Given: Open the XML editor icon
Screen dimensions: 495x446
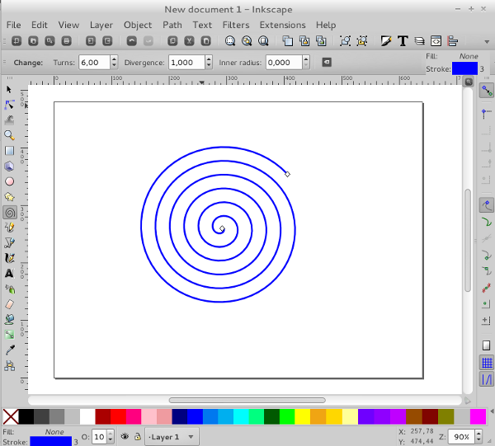Looking at the screenshot, I should pos(436,41).
